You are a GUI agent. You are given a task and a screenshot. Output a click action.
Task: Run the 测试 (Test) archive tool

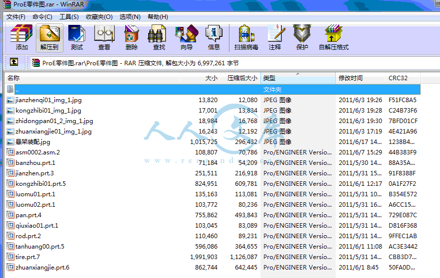coord(77,37)
